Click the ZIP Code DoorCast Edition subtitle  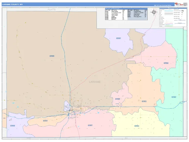(163, 5)
